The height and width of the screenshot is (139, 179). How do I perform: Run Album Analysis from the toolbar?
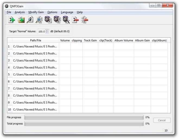pos(39,20)
